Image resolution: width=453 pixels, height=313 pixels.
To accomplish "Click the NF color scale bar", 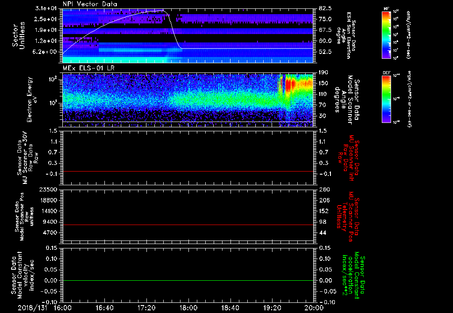I will click(385, 35).
